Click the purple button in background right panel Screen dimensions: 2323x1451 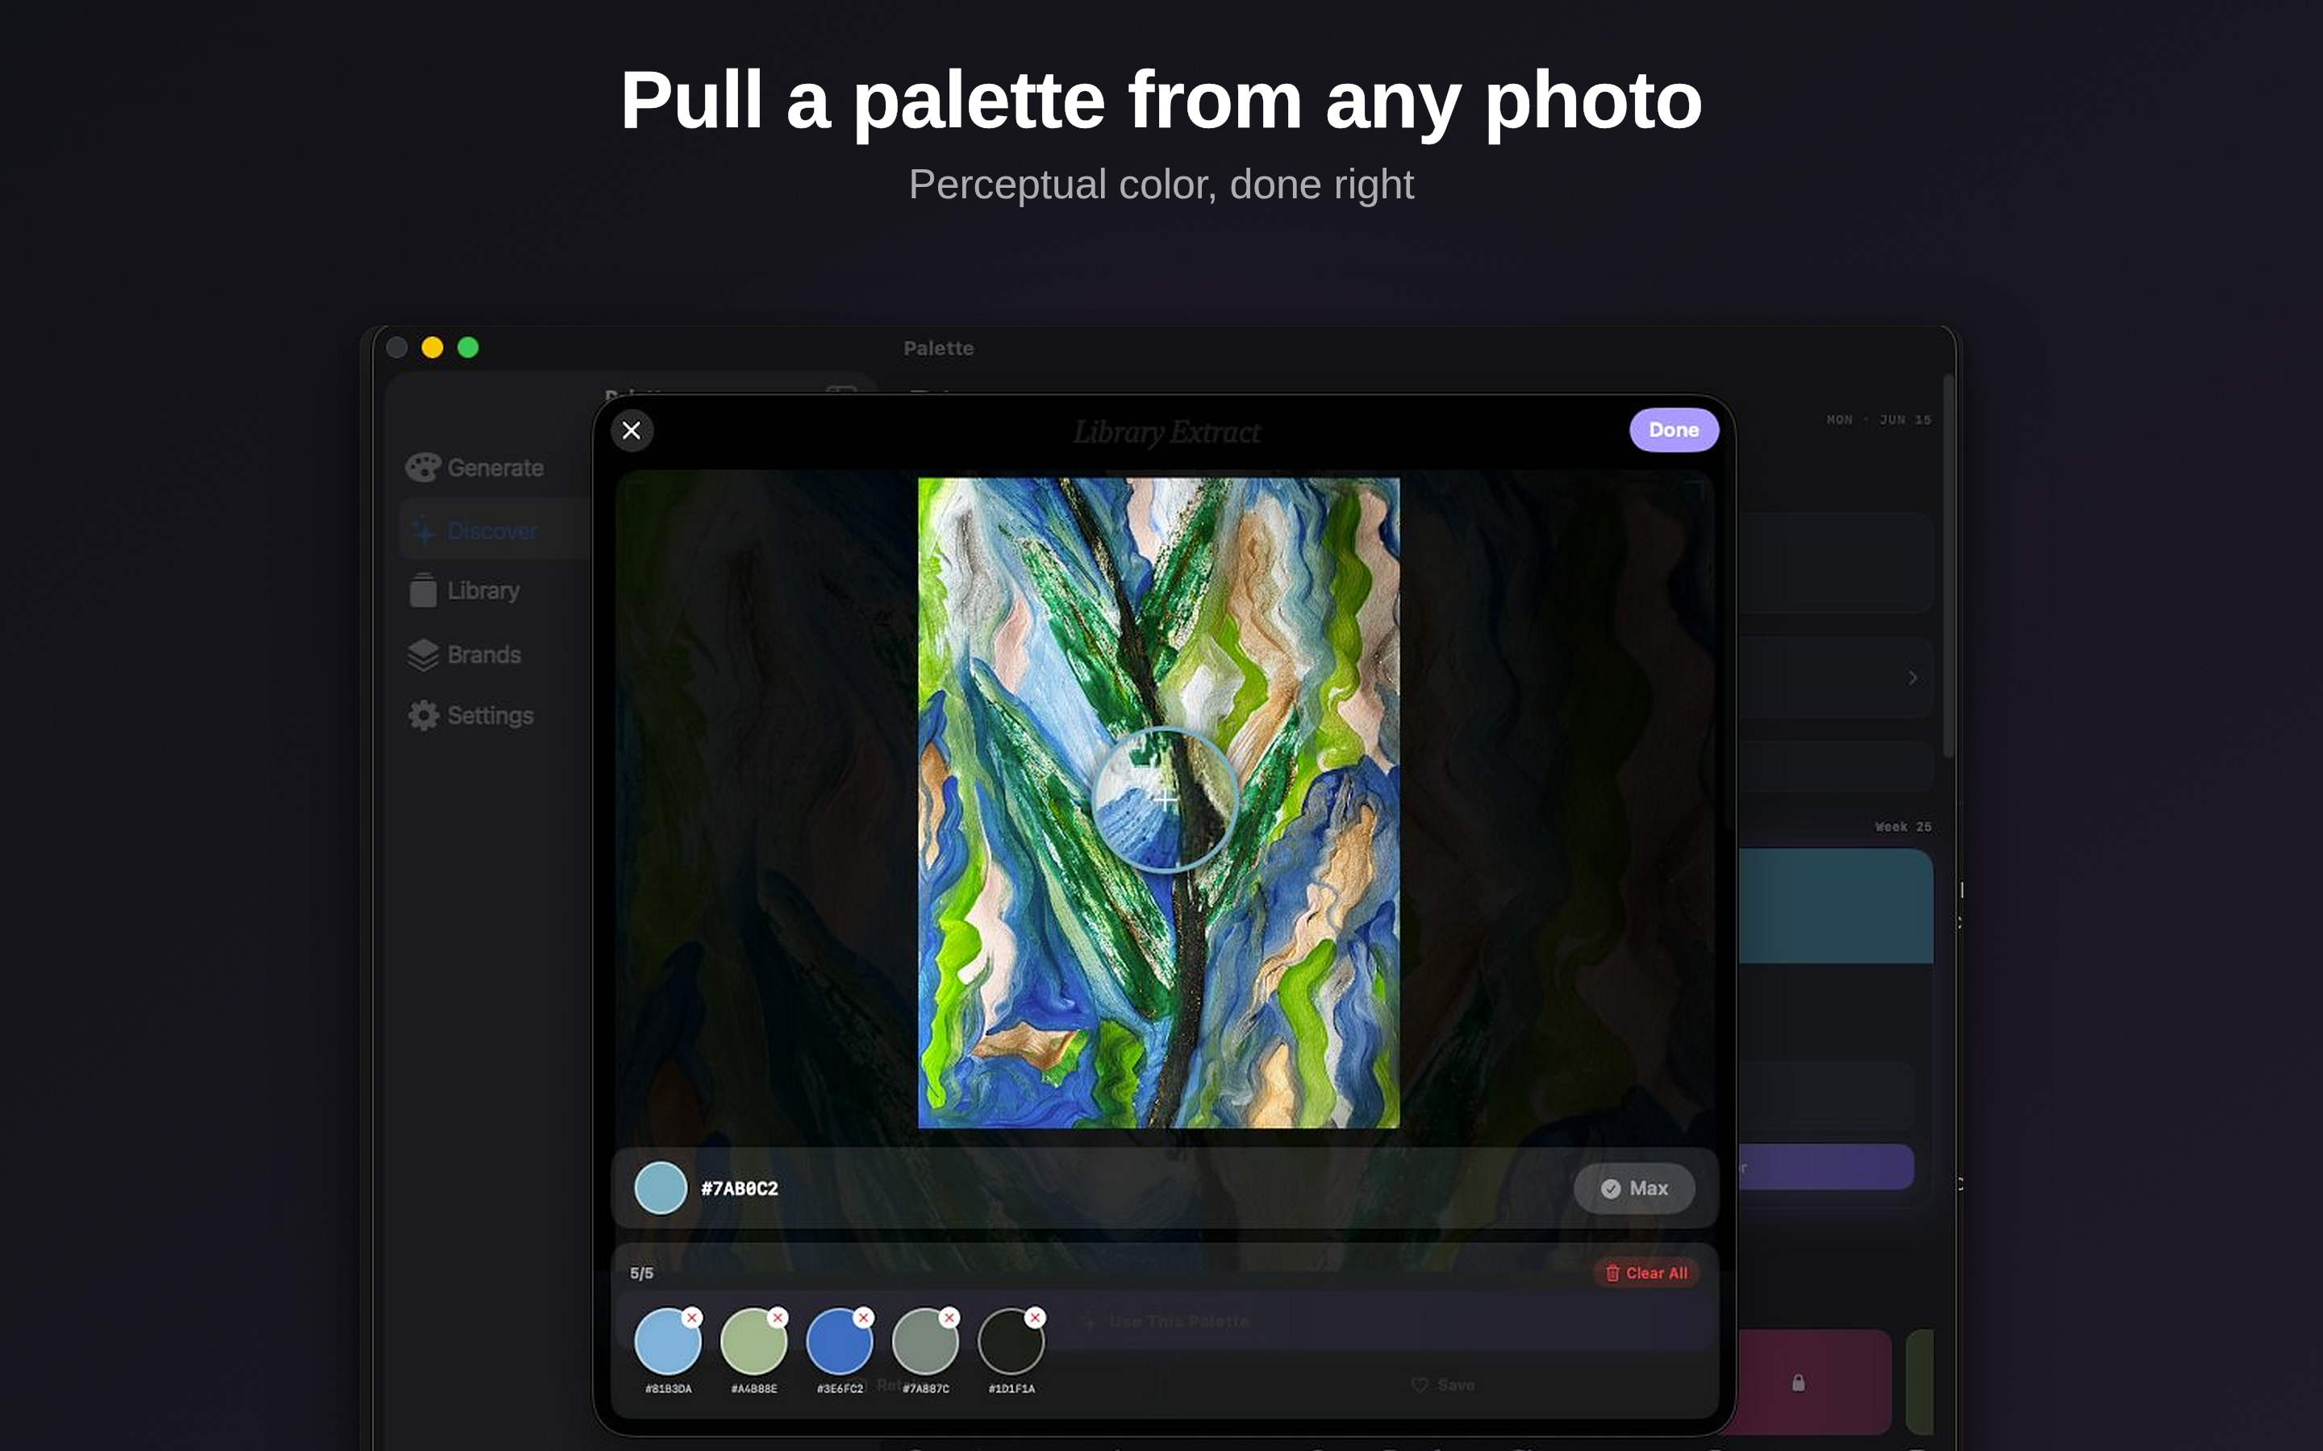(x=1826, y=1167)
